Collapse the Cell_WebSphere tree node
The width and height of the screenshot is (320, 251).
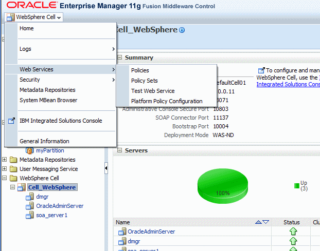click(x=12, y=187)
